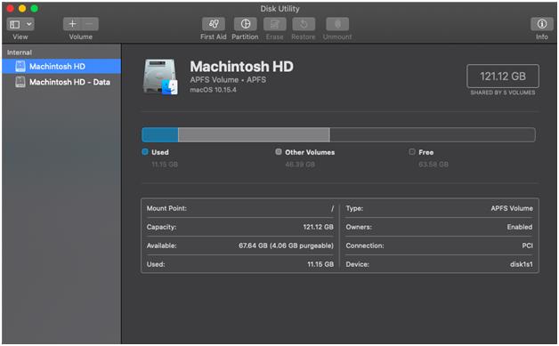Screen dimensions: 559x346
Task: Click the remove volume minus button
Action: [x=90, y=24]
